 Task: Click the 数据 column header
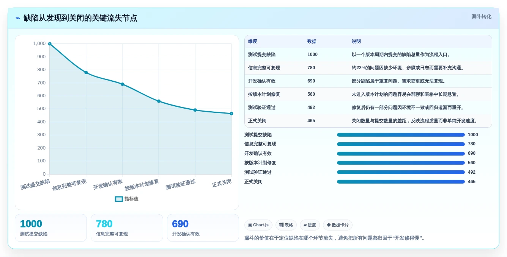312,41
